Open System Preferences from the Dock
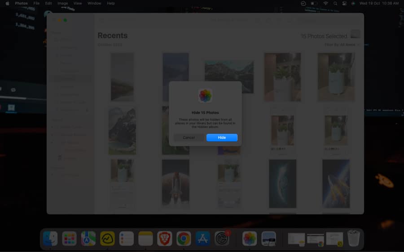The image size is (404, 252). 222,239
